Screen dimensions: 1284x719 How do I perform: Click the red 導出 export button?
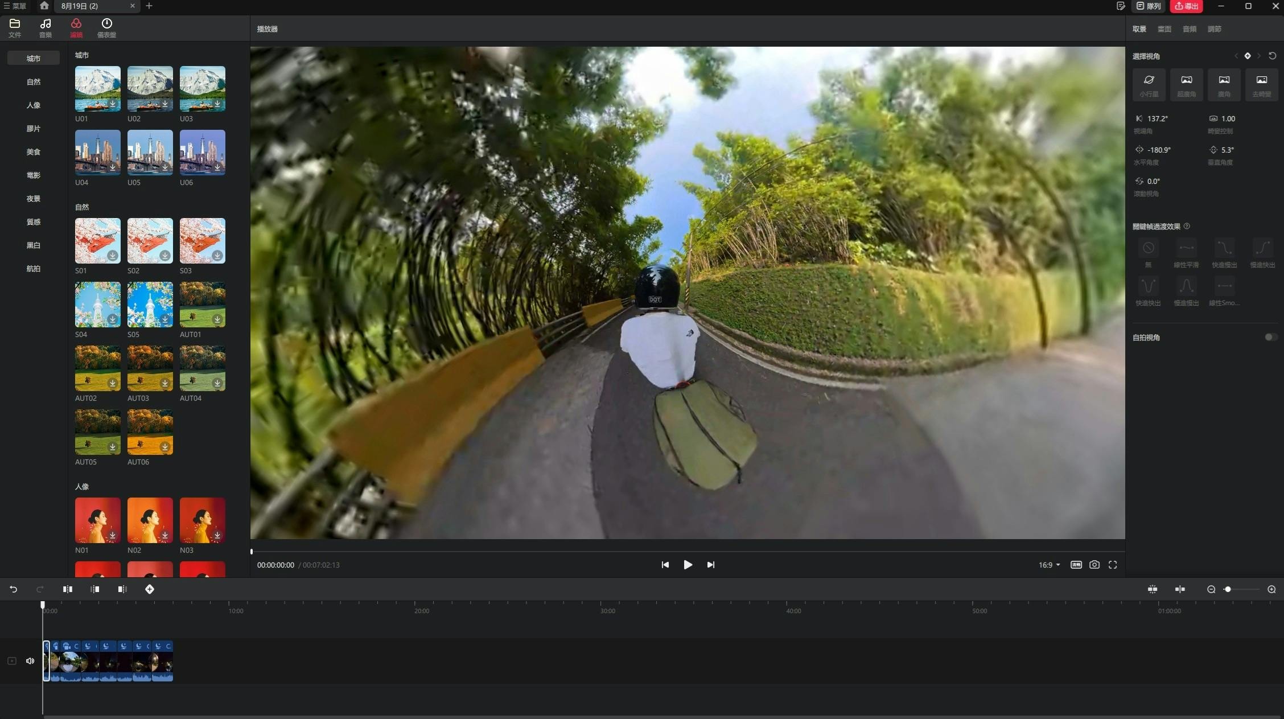click(1186, 6)
